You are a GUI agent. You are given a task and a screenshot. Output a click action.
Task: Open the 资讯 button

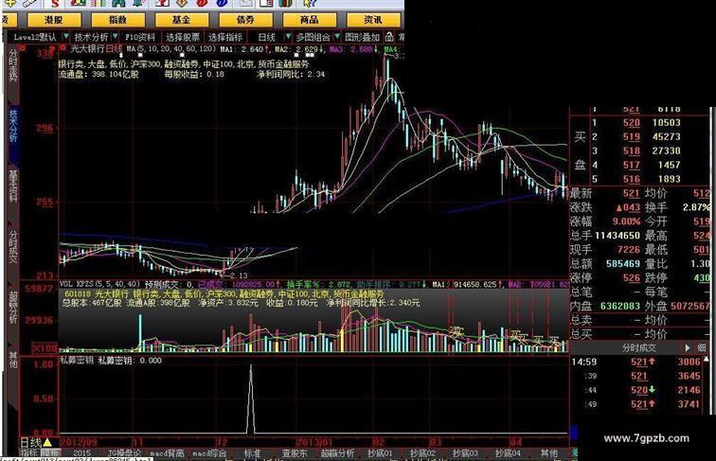point(373,20)
